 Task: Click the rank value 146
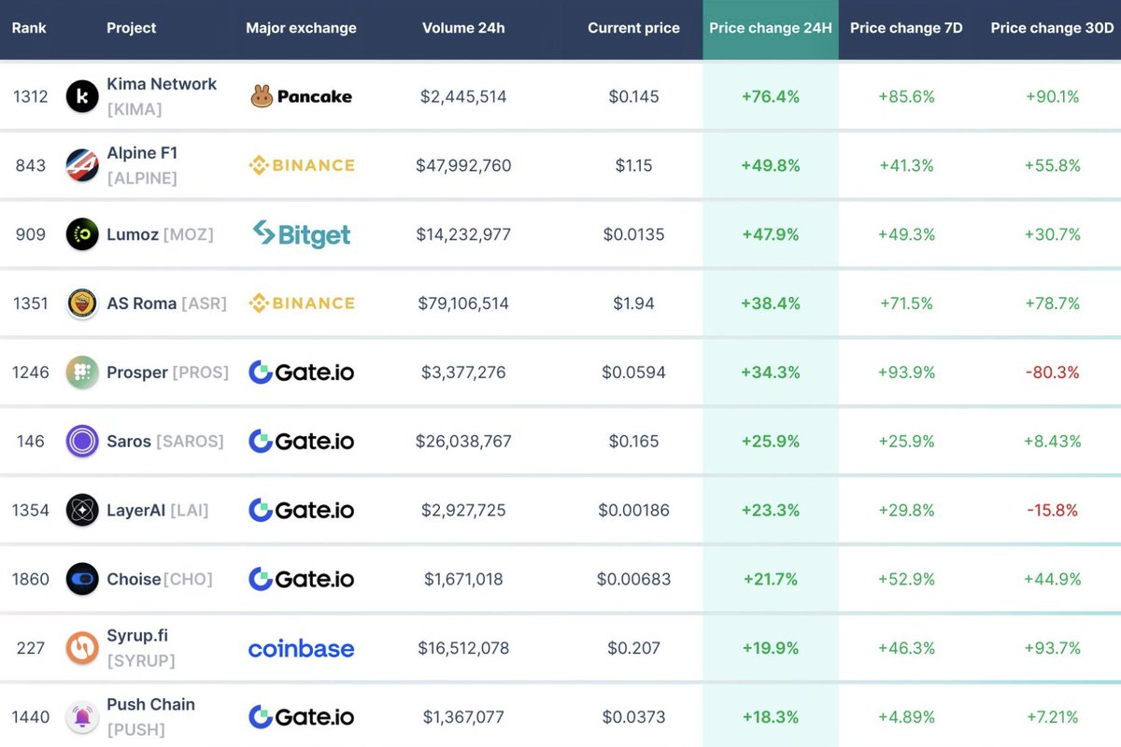pyautogui.click(x=30, y=441)
